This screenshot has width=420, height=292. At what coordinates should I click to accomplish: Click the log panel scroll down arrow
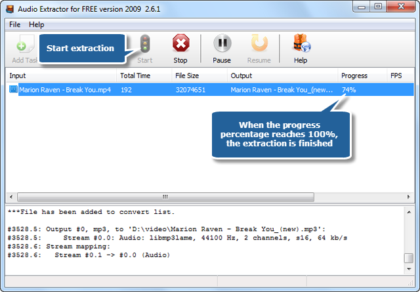click(409, 268)
